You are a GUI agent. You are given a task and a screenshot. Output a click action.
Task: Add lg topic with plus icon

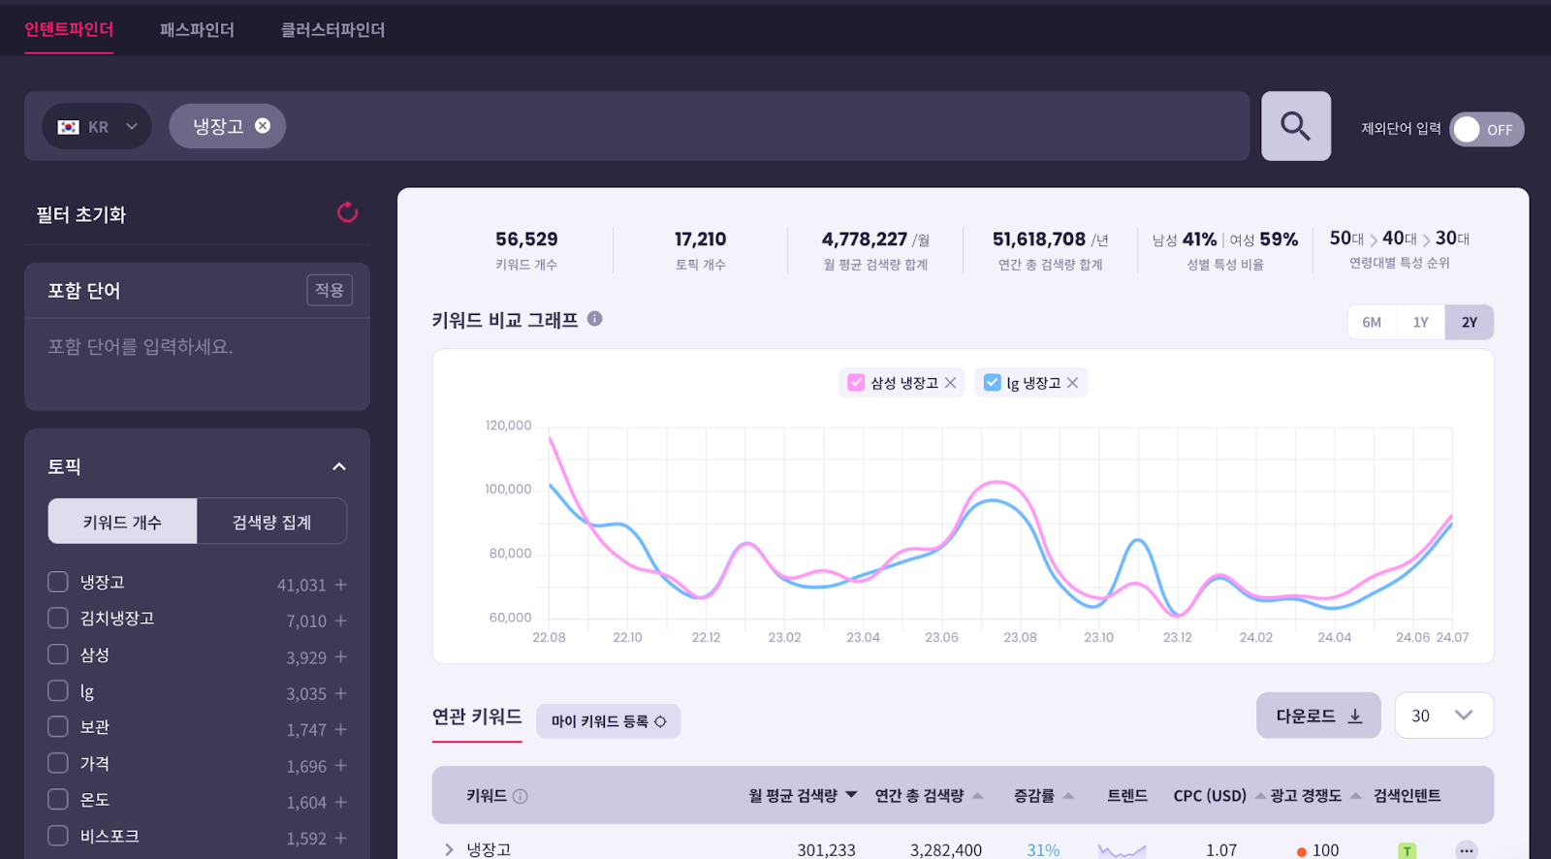coord(341,693)
